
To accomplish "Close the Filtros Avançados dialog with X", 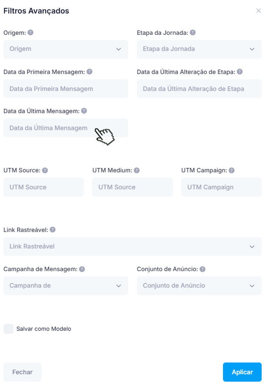I will 259,11.
